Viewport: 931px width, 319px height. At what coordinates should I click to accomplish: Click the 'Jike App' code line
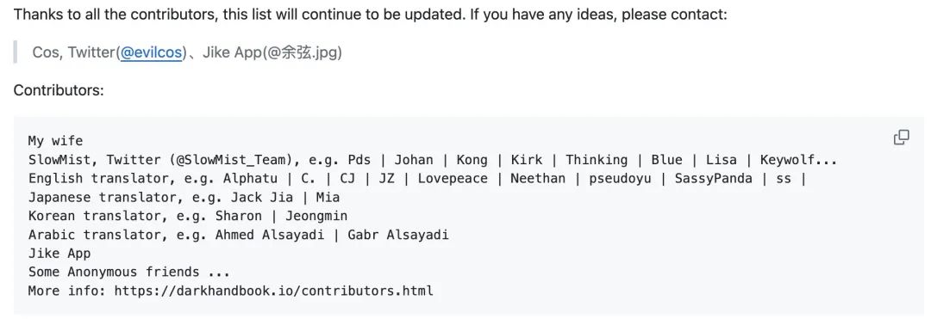click(x=59, y=254)
